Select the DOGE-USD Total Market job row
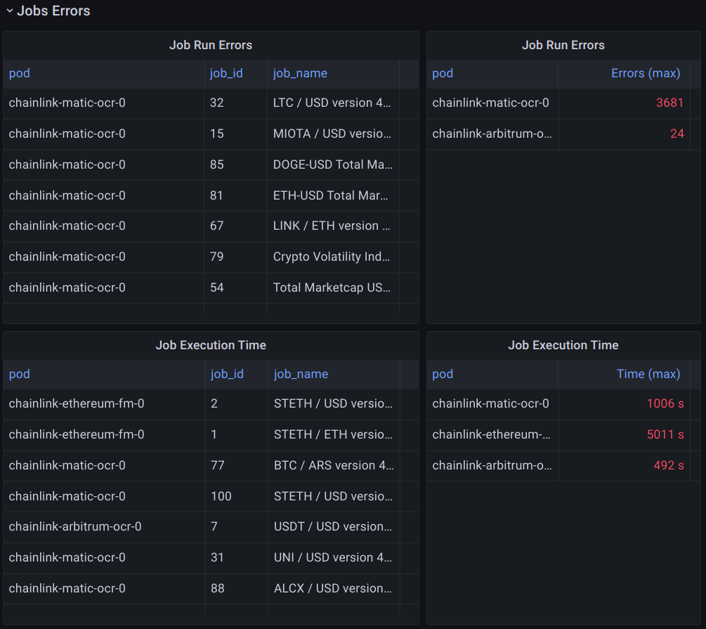Image resolution: width=706 pixels, height=629 pixels. (332, 164)
